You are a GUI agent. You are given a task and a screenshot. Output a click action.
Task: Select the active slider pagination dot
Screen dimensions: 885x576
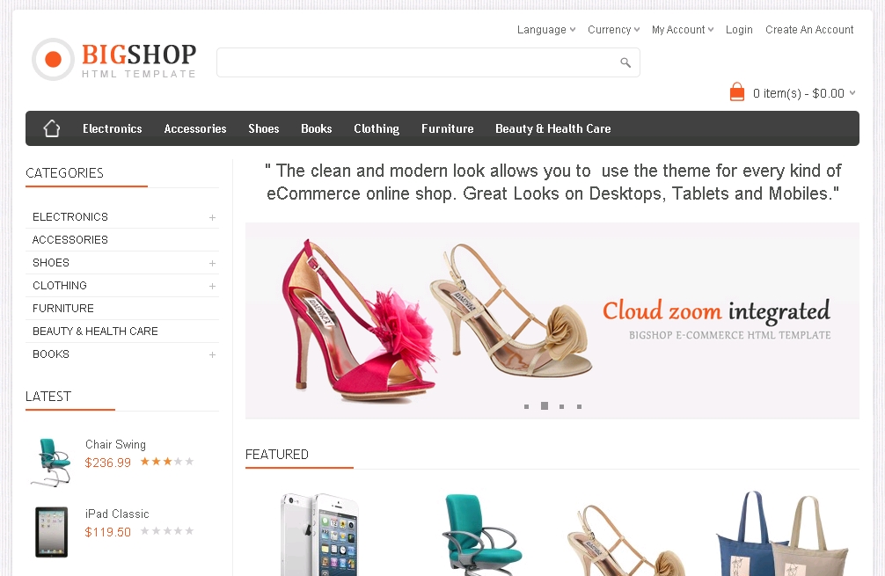pyautogui.click(x=545, y=406)
